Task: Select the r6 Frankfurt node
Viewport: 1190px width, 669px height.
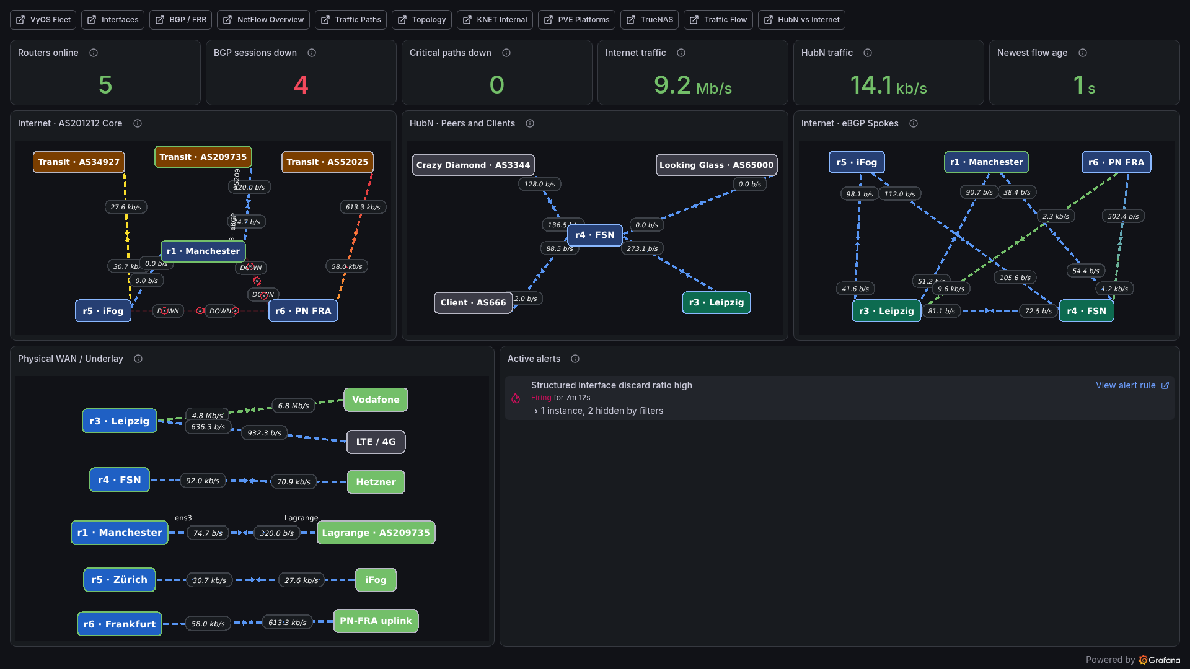Action: [x=120, y=624]
